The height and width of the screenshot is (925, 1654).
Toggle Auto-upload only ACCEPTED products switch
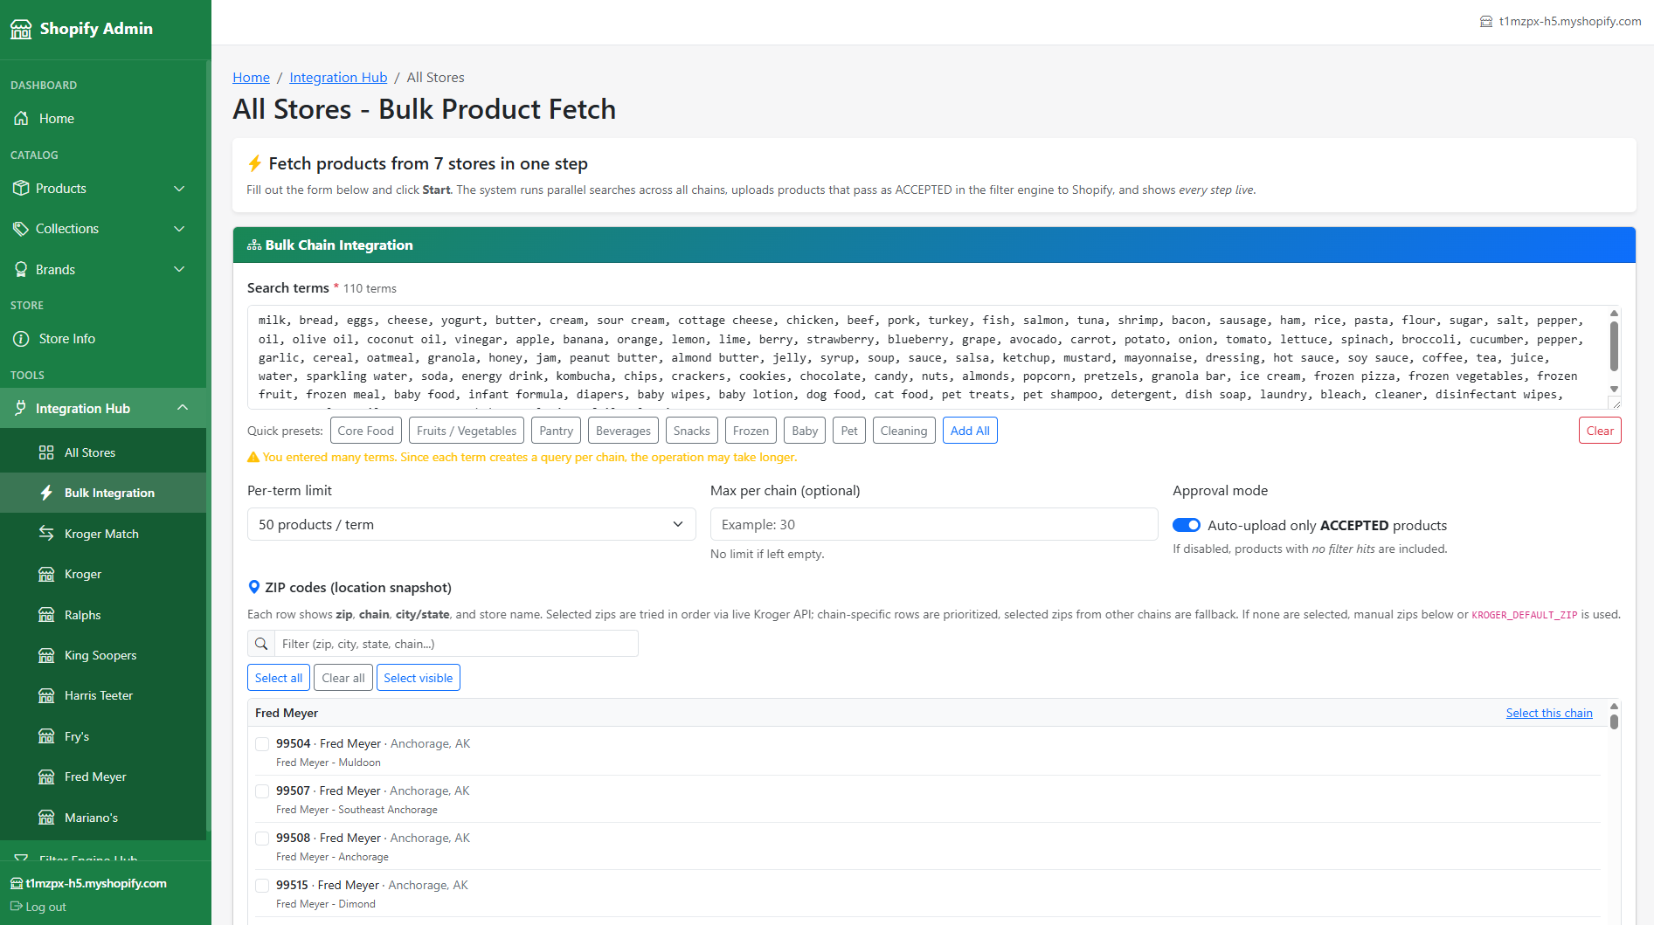(x=1187, y=525)
